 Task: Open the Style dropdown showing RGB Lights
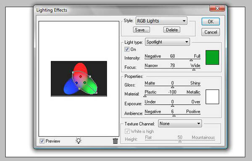(x=161, y=21)
